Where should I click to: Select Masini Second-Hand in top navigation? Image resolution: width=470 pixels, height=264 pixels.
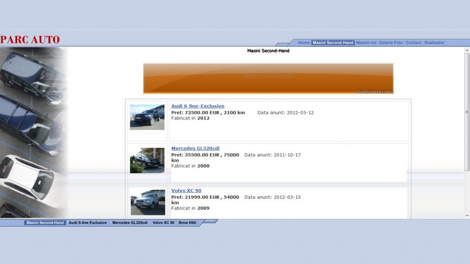[333, 43]
